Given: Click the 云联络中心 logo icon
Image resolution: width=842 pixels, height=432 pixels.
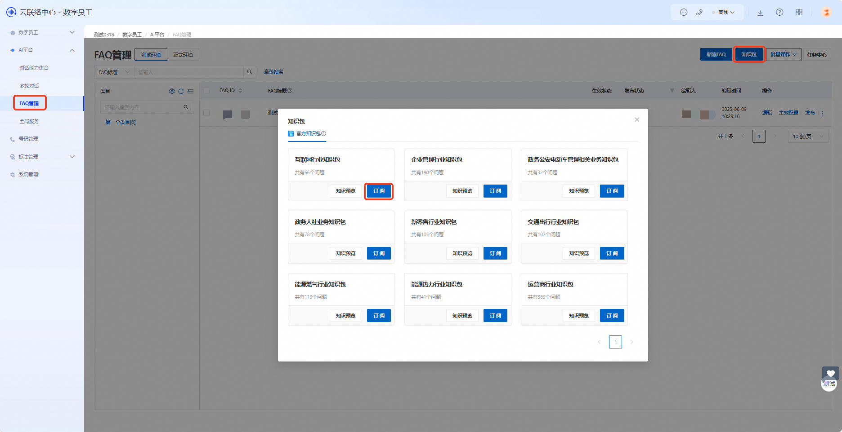Looking at the screenshot, I should (x=11, y=12).
